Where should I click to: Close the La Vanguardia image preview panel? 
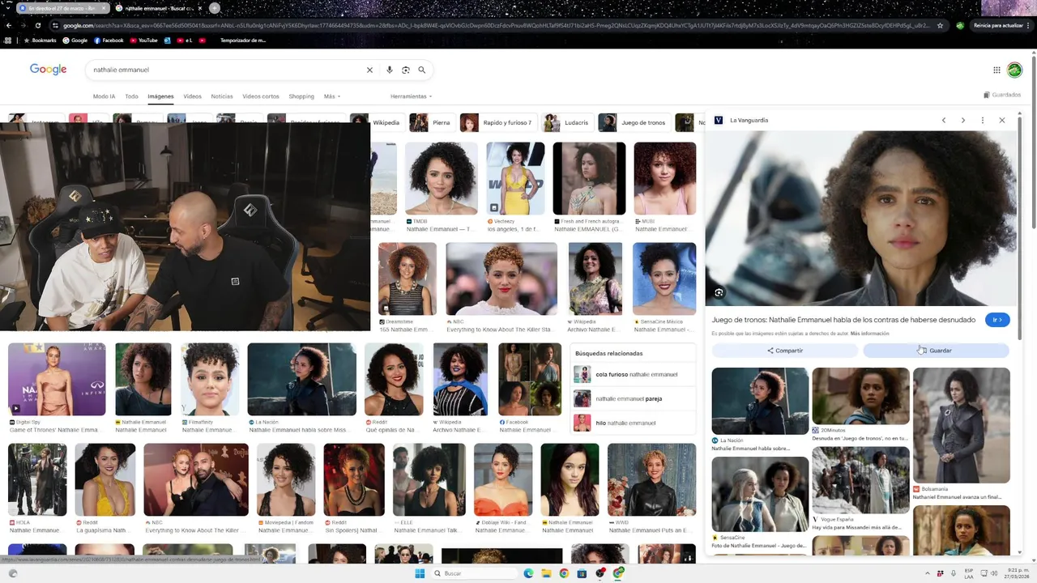(x=1001, y=120)
